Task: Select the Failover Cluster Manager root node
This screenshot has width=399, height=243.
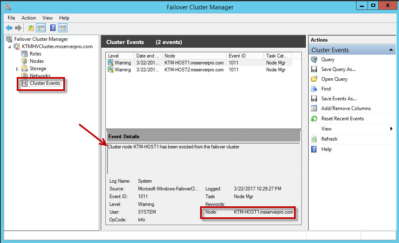Action: (41, 39)
